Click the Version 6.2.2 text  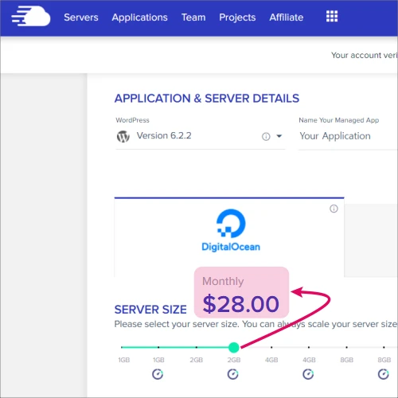[164, 135]
